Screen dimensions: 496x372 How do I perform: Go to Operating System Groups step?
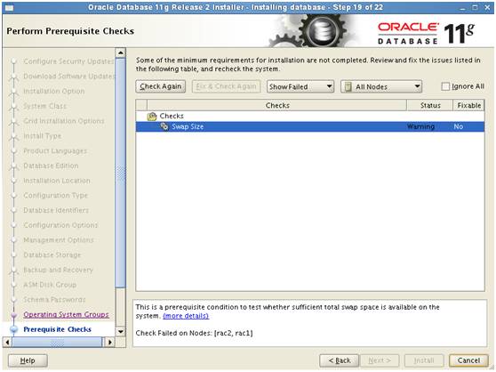point(66,315)
